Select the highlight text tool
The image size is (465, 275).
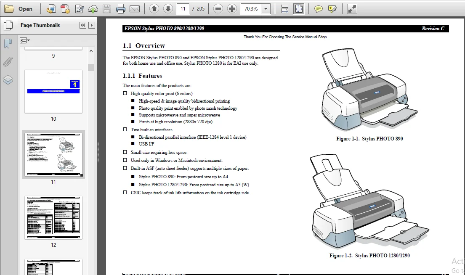click(x=332, y=9)
